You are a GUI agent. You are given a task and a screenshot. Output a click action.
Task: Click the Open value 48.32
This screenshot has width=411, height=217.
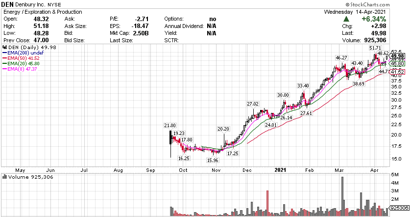point(41,19)
